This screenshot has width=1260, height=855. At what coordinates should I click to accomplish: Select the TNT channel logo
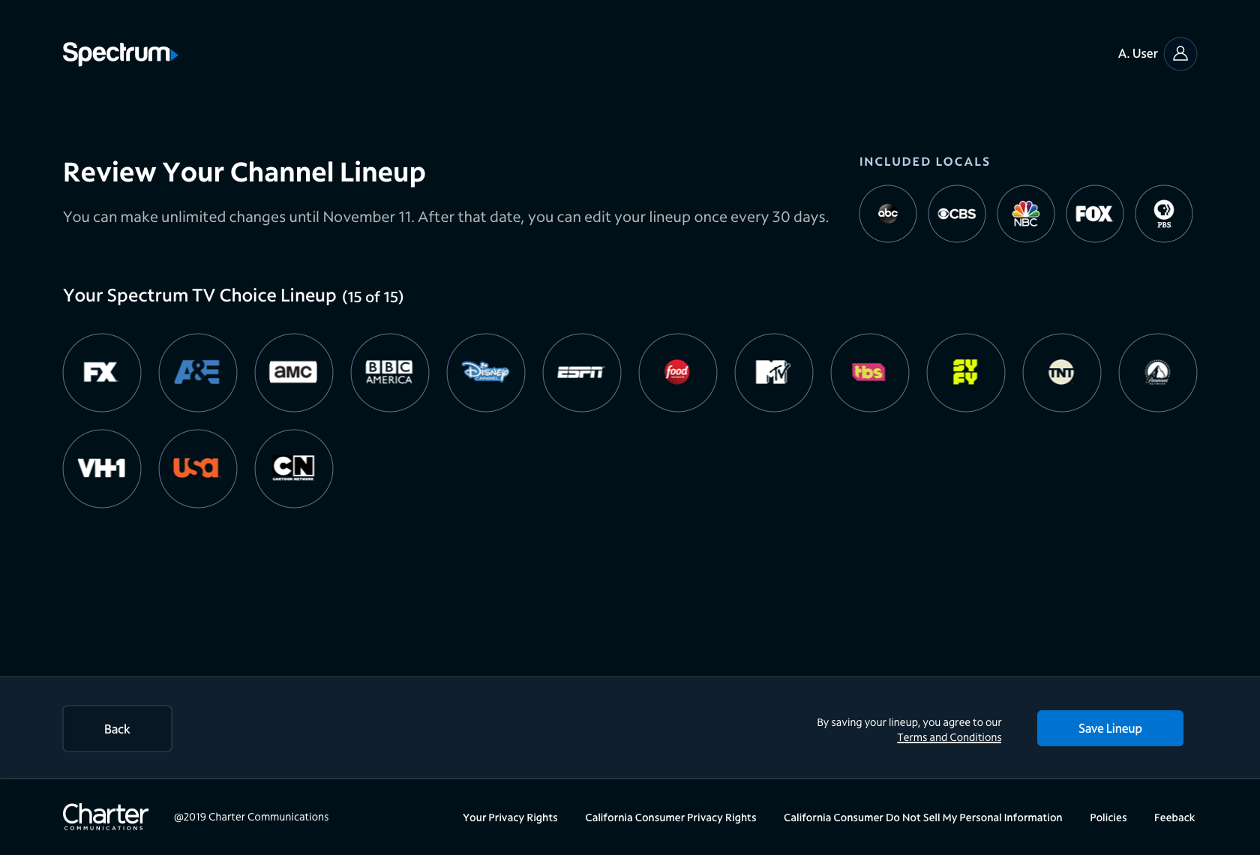click(1061, 373)
